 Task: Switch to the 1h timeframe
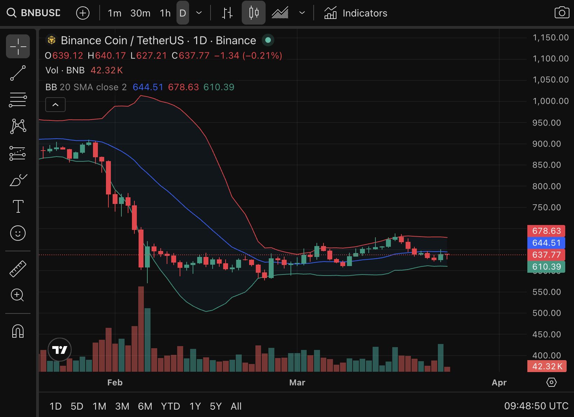[165, 13]
